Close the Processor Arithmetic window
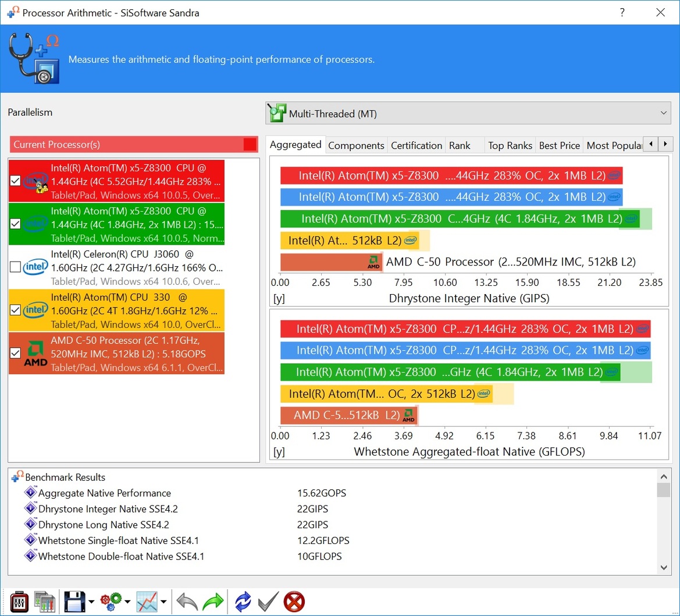Image resolution: width=680 pixels, height=616 pixels. [660, 12]
